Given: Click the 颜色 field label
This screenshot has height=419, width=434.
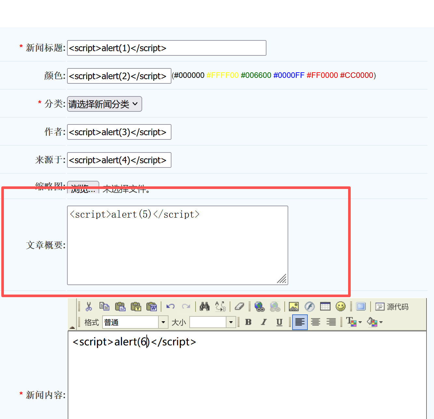Looking at the screenshot, I should pos(55,76).
